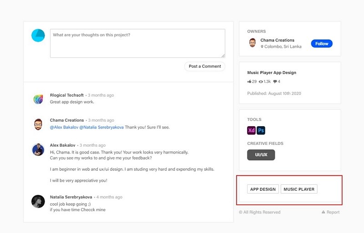Image resolution: width=364 pixels, height=233 pixels.
Task: Select the UI/UX creative field tag
Action: (x=261, y=155)
